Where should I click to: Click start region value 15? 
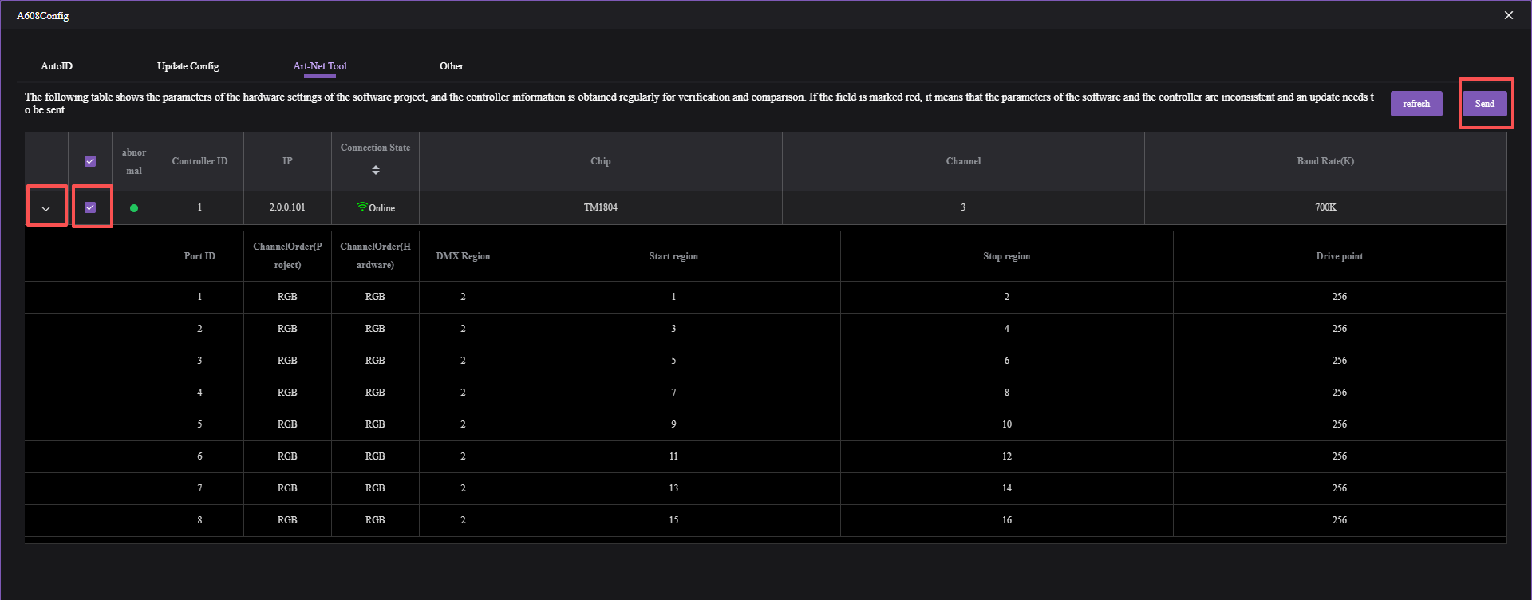pos(673,520)
